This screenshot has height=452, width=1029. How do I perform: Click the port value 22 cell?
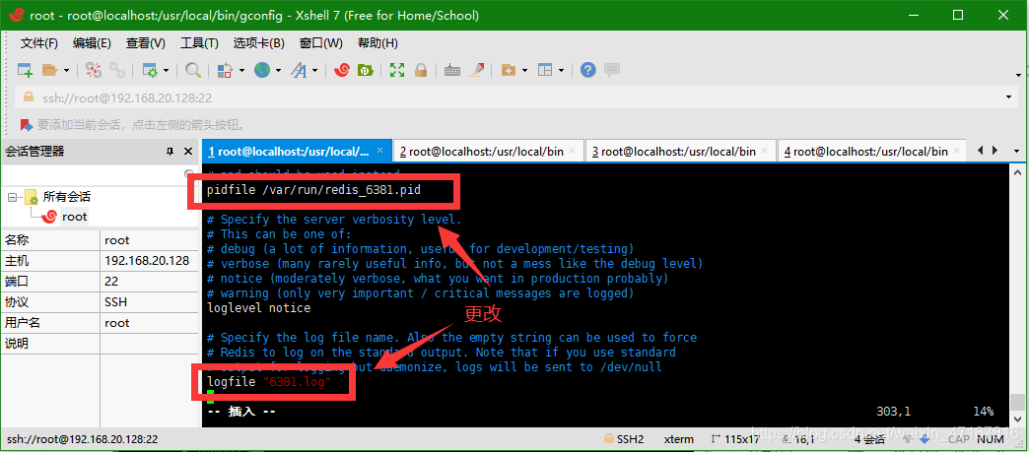click(149, 282)
